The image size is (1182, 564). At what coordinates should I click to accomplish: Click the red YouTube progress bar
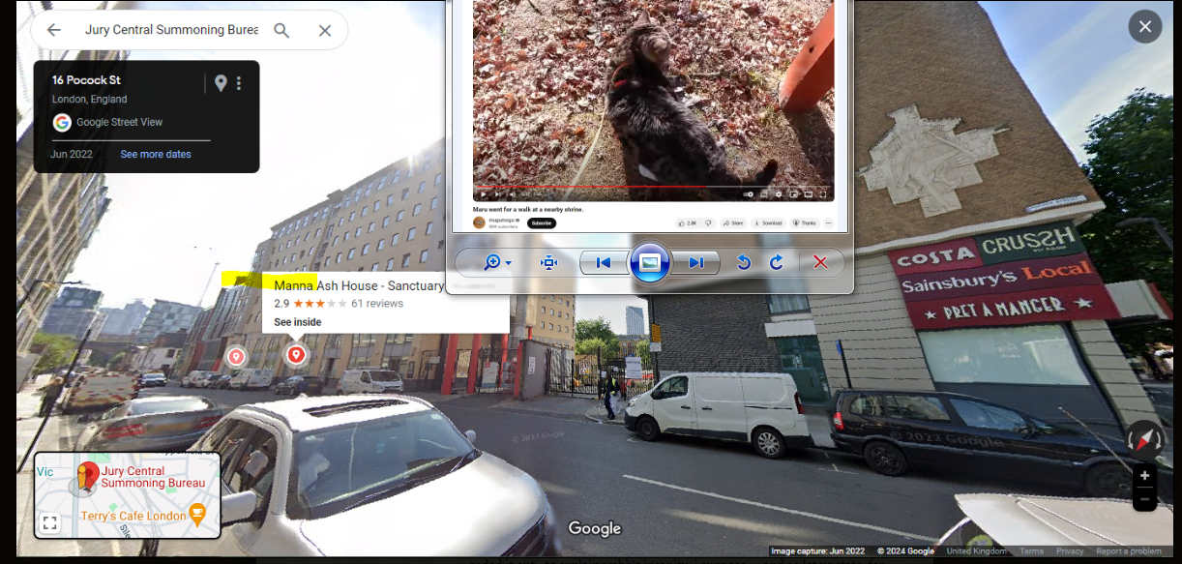coord(591,187)
